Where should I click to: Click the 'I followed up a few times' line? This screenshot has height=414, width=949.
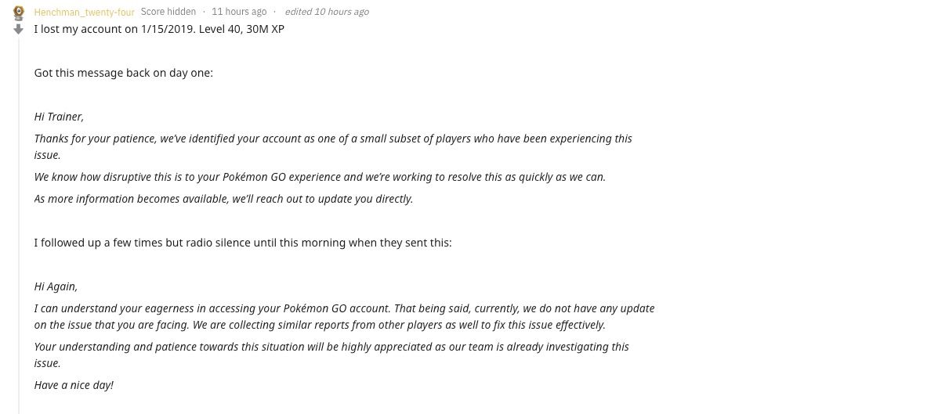243,243
